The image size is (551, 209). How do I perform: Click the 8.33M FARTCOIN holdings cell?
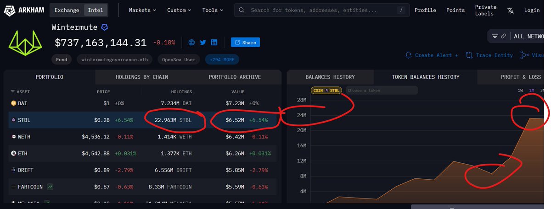click(170, 187)
